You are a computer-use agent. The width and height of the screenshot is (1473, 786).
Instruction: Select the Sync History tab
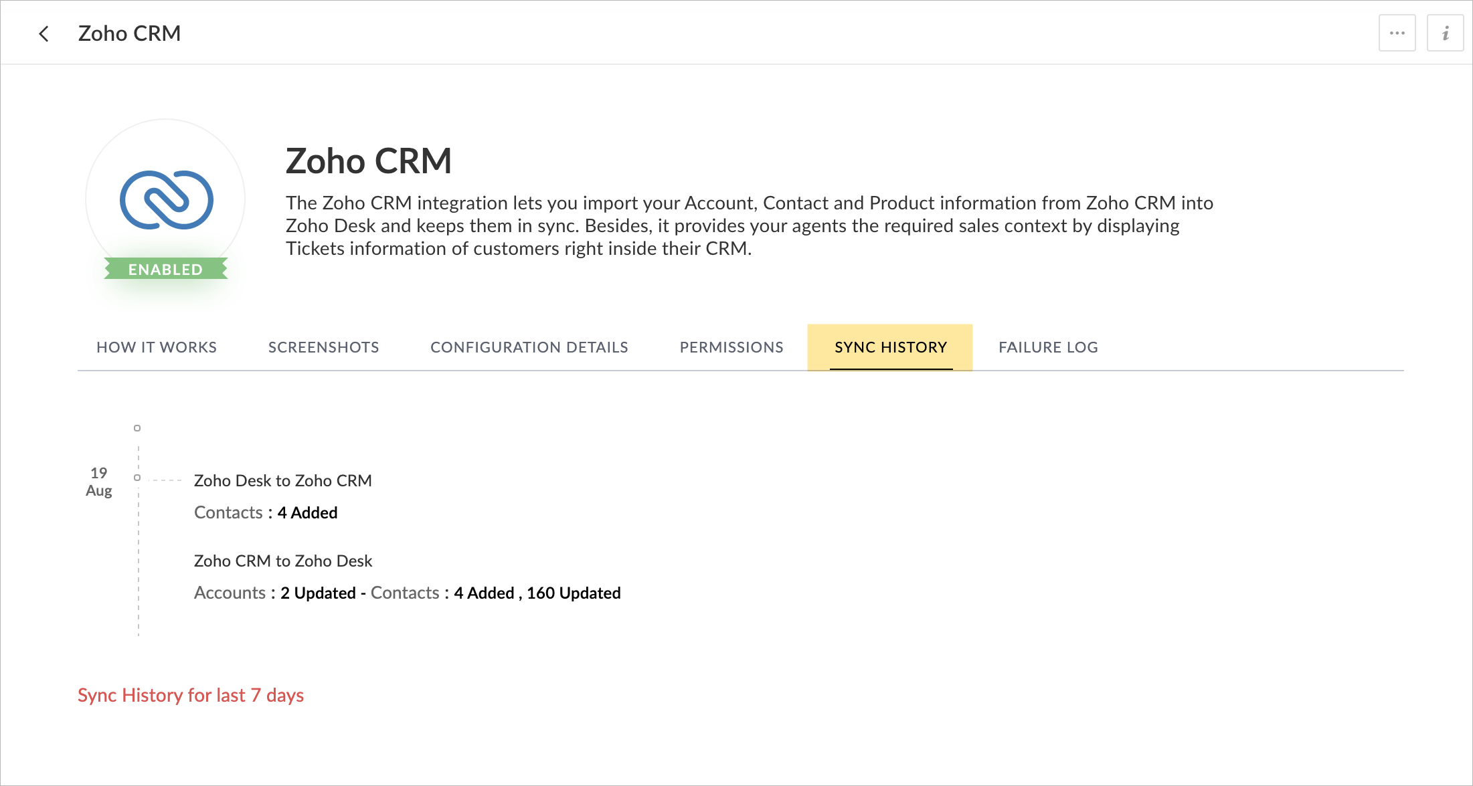coord(890,347)
